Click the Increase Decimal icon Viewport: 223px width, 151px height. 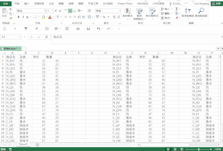click(114, 17)
